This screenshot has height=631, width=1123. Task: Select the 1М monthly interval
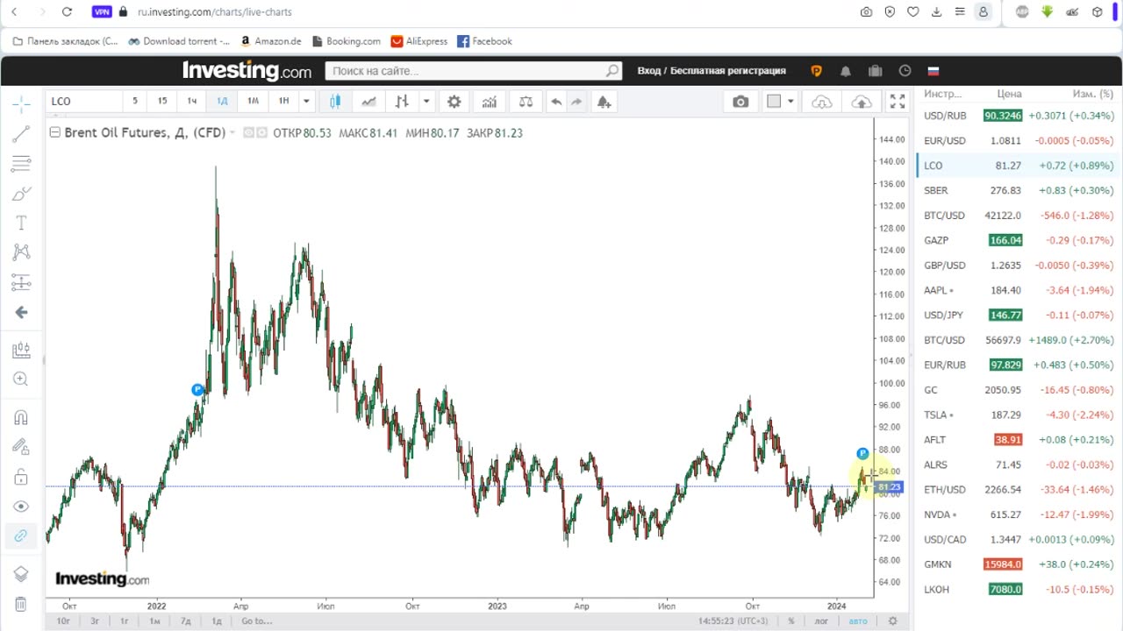pos(253,101)
